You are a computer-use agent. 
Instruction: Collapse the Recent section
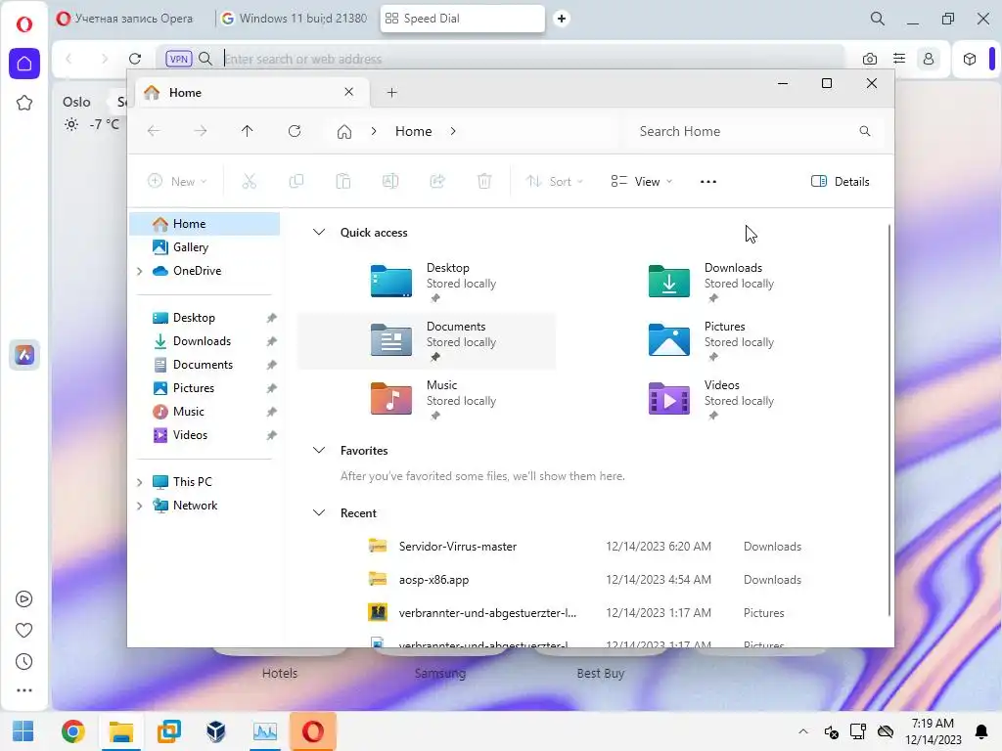319,512
